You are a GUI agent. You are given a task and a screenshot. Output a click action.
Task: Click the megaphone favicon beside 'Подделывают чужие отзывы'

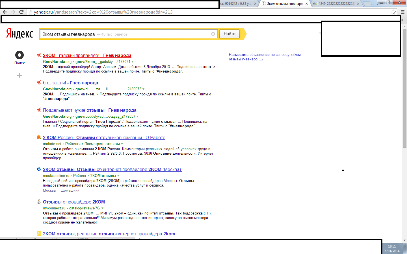(39, 110)
